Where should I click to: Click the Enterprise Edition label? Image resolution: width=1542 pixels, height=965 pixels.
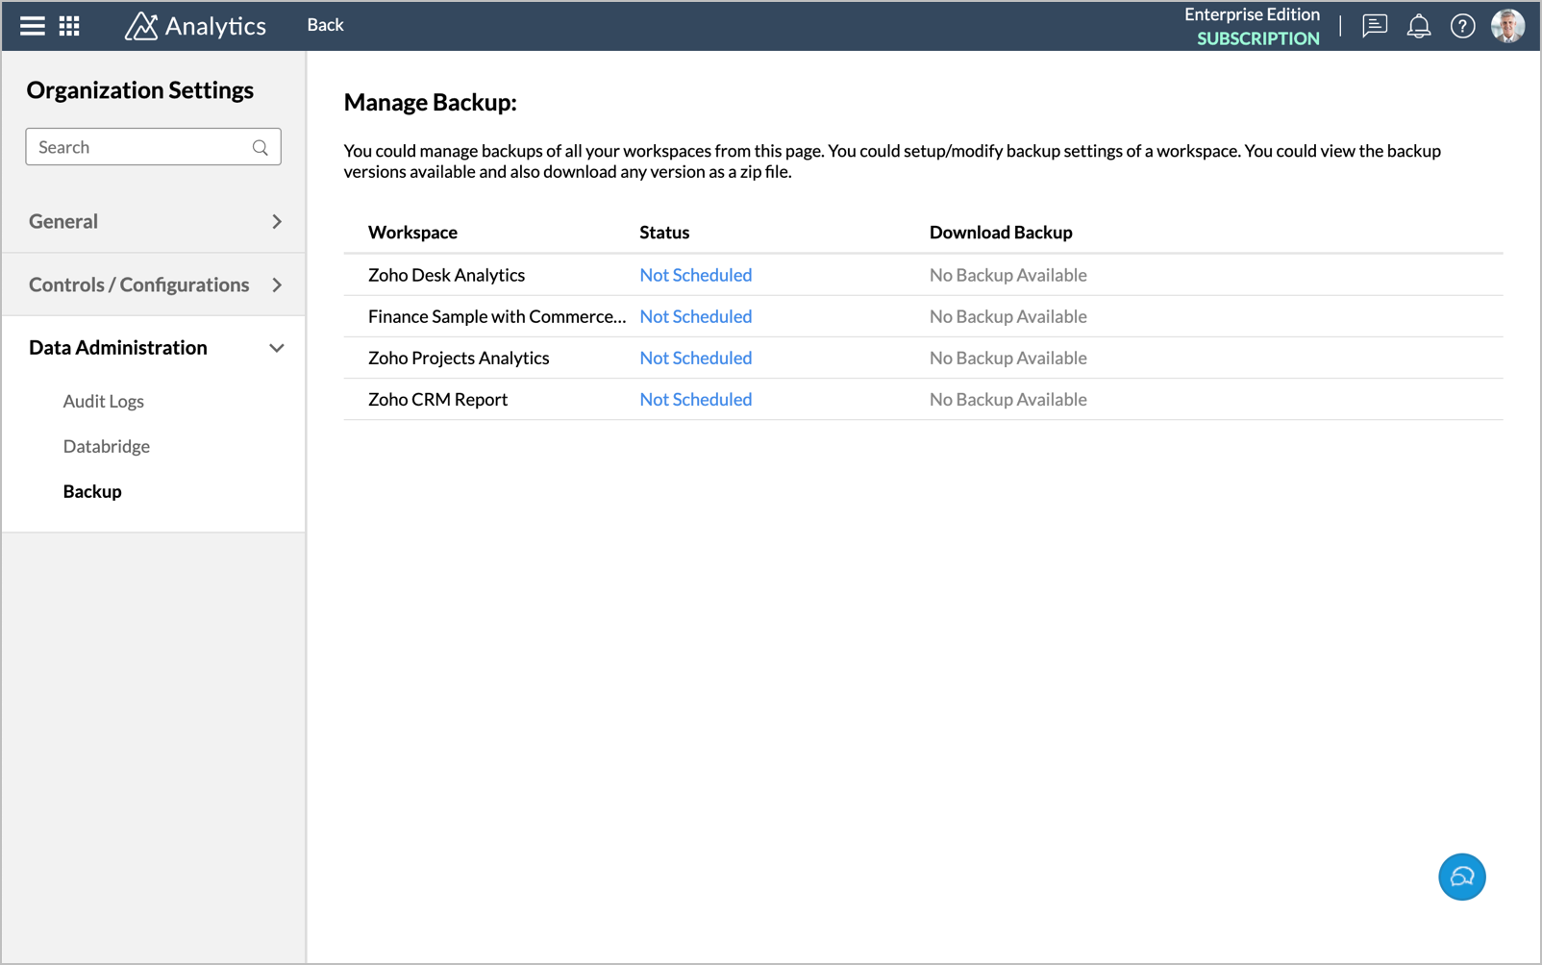[1252, 14]
